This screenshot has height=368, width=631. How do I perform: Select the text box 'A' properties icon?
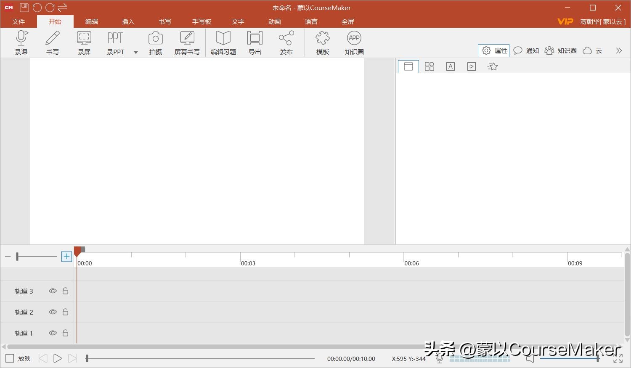click(x=451, y=66)
